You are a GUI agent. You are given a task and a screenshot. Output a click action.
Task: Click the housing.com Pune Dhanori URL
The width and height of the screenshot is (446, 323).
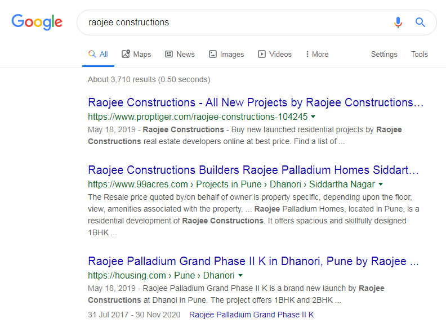pyautogui.click(x=161, y=275)
